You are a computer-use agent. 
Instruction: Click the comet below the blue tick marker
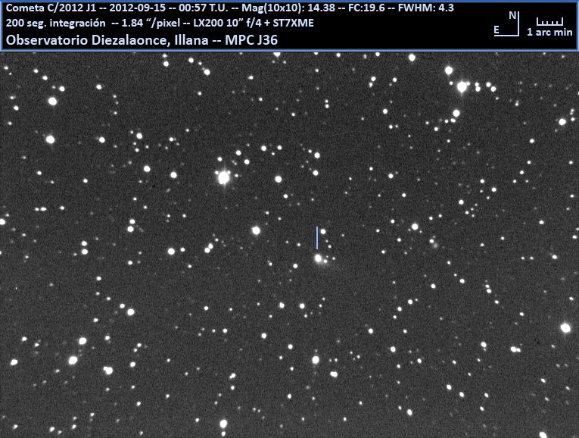319,258
